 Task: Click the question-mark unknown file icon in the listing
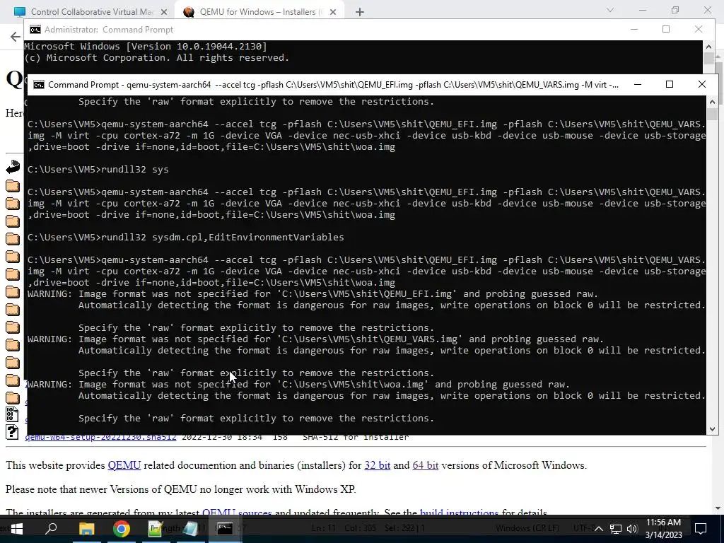coord(12,432)
